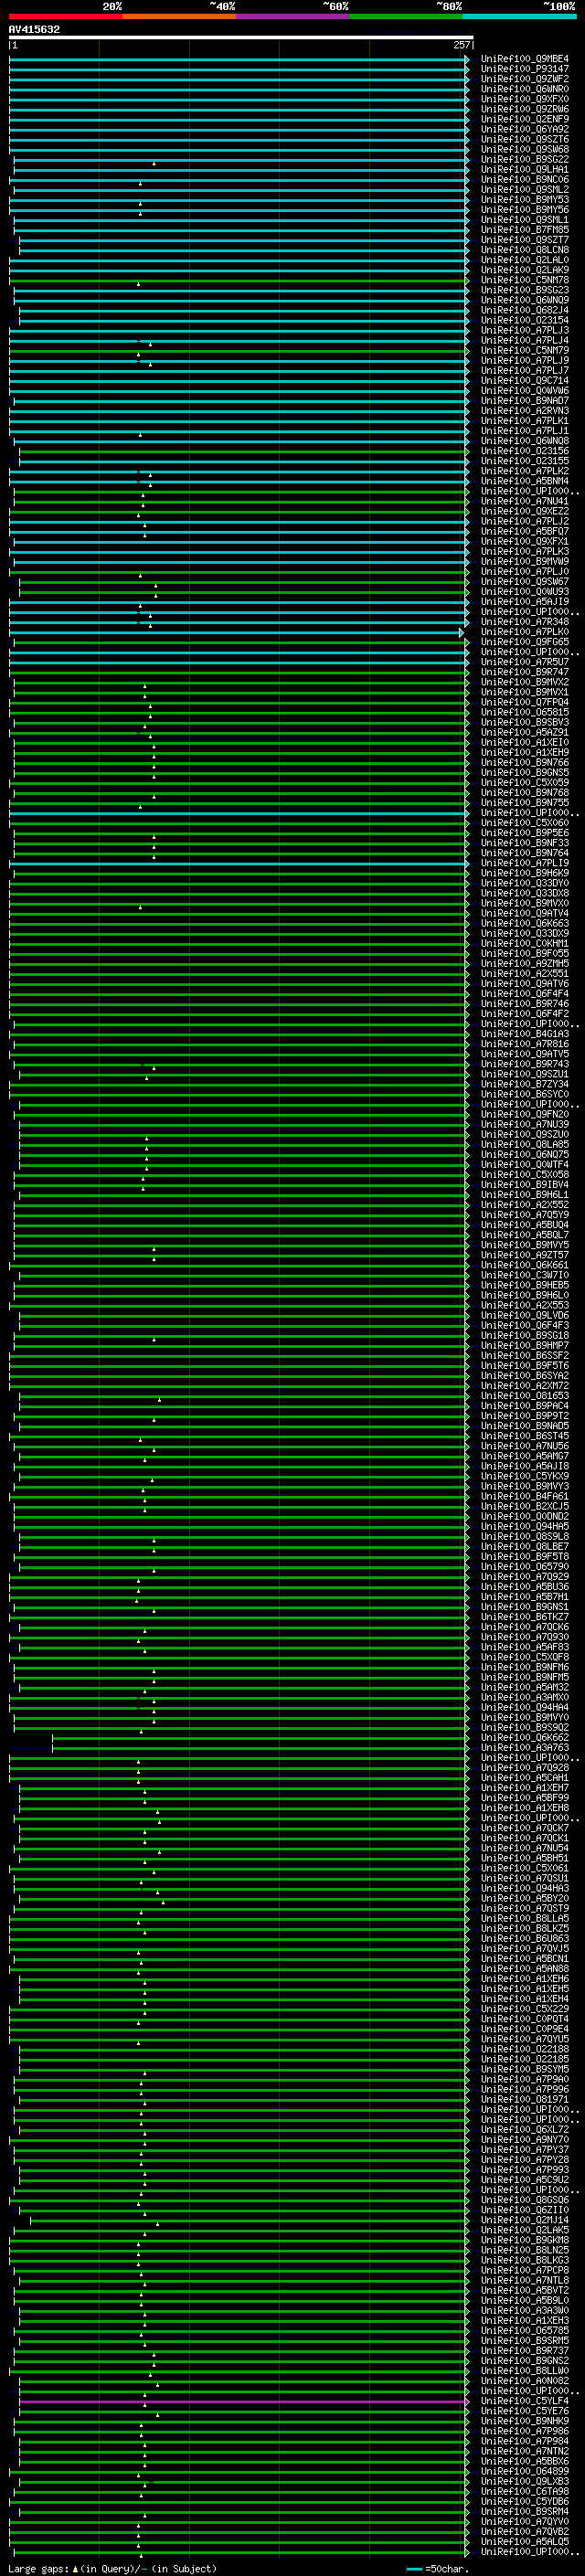Click the purple ~60% legend bar
585x2576 pixels.
(293, 16)
